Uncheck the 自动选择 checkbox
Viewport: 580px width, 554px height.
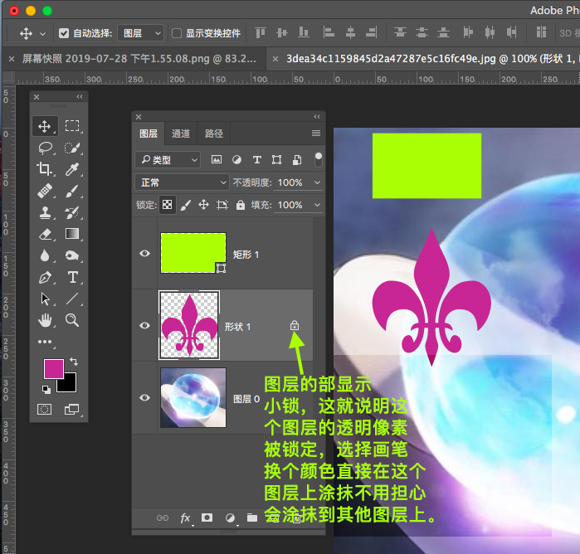64,33
